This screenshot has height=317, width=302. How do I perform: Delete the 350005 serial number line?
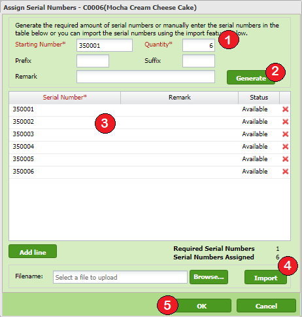[285, 159]
